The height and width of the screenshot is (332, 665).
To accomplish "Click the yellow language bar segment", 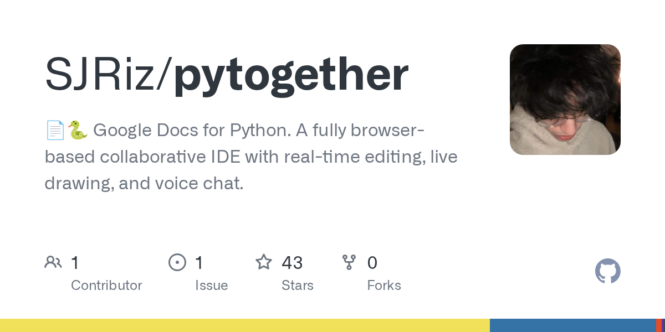I will point(244,325).
